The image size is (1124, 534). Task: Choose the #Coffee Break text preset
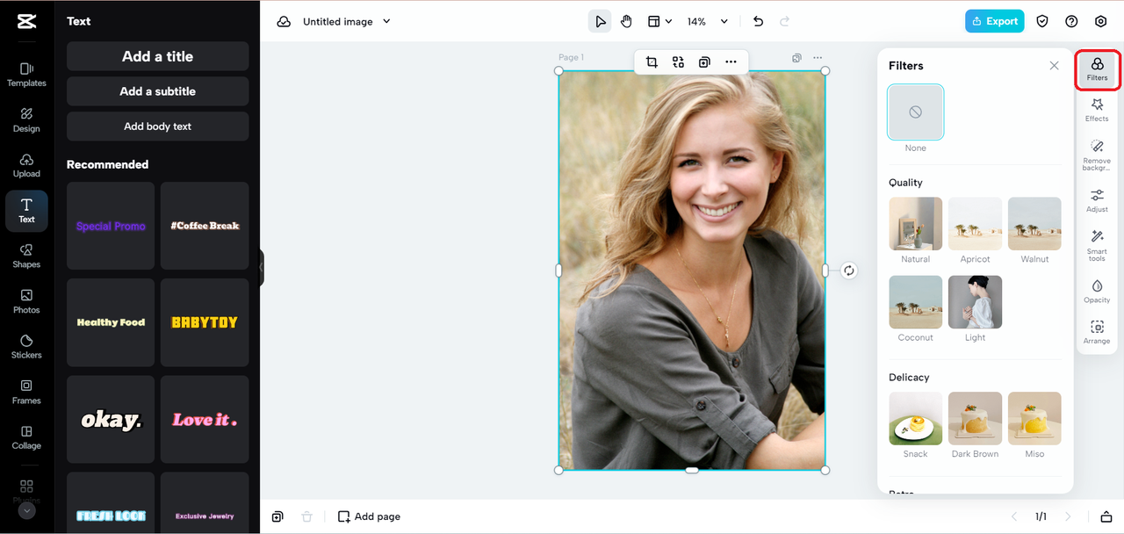point(205,226)
